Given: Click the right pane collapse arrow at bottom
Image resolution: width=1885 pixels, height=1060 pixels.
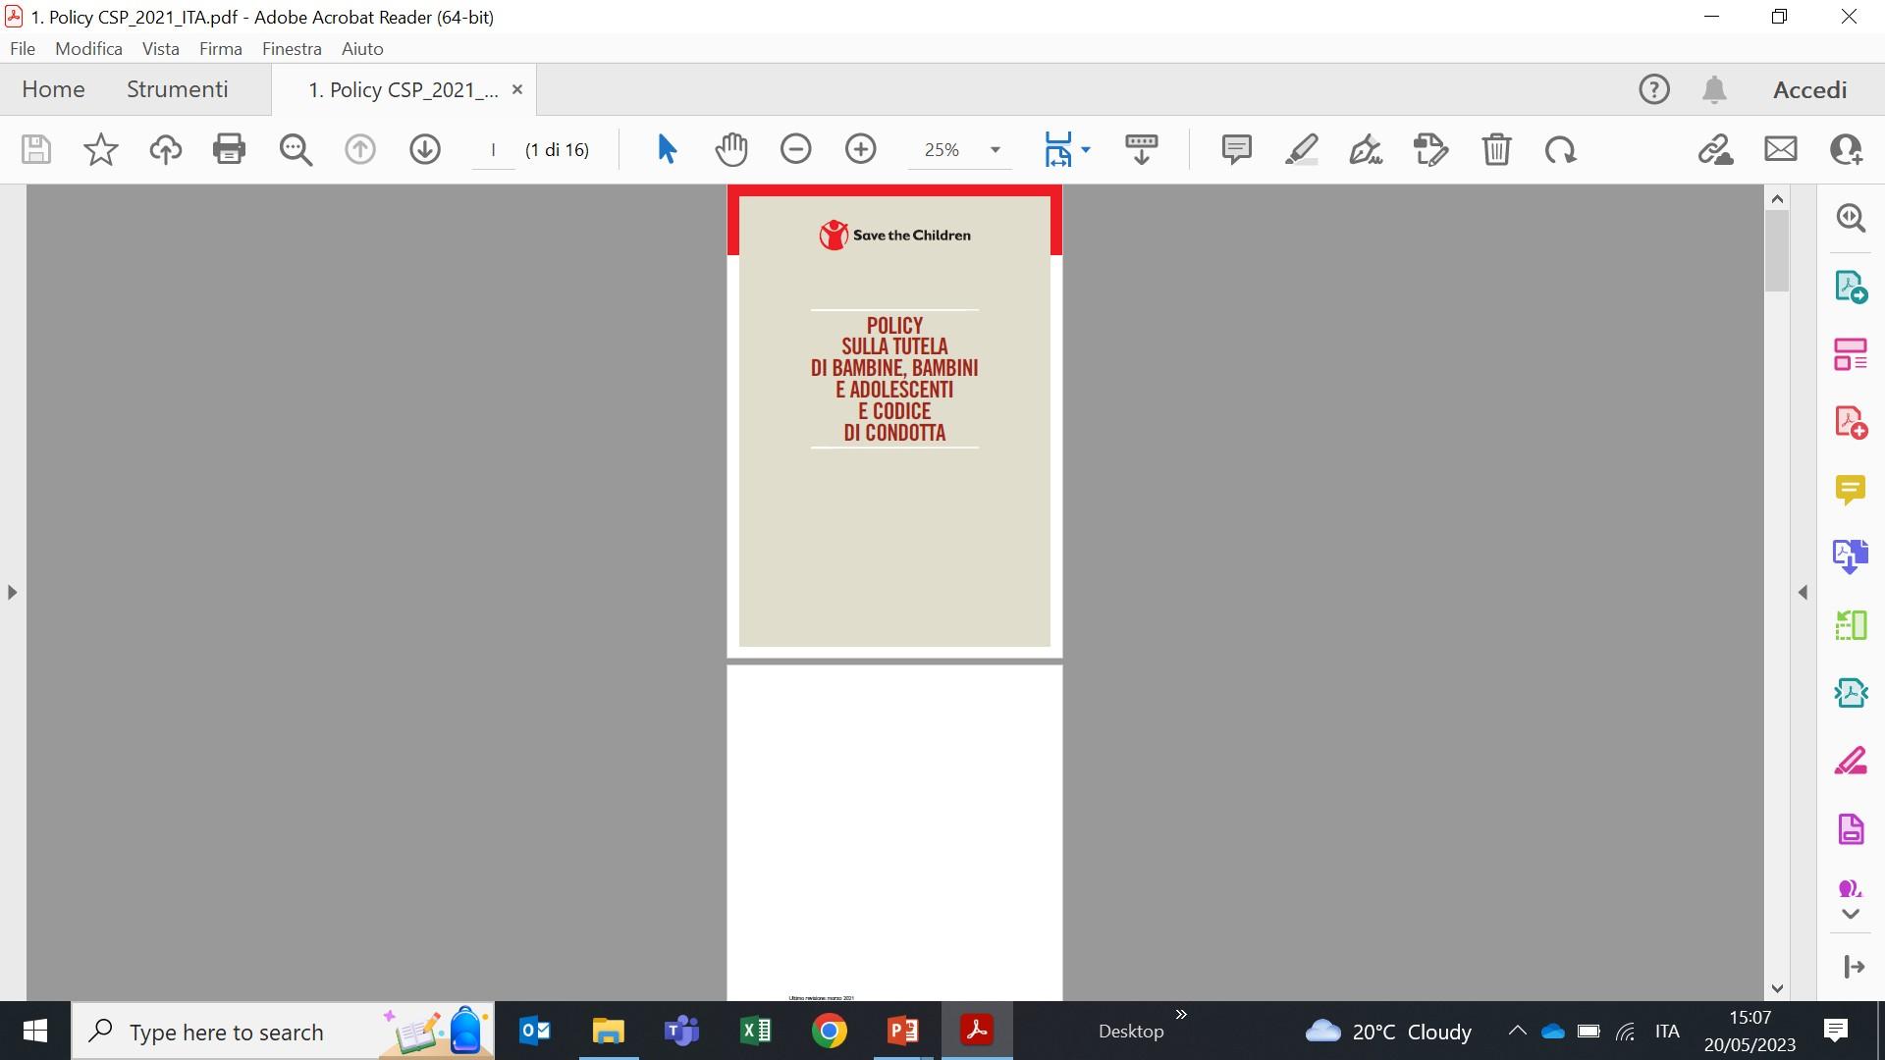Looking at the screenshot, I should pyautogui.click(x=1853, y=967).
